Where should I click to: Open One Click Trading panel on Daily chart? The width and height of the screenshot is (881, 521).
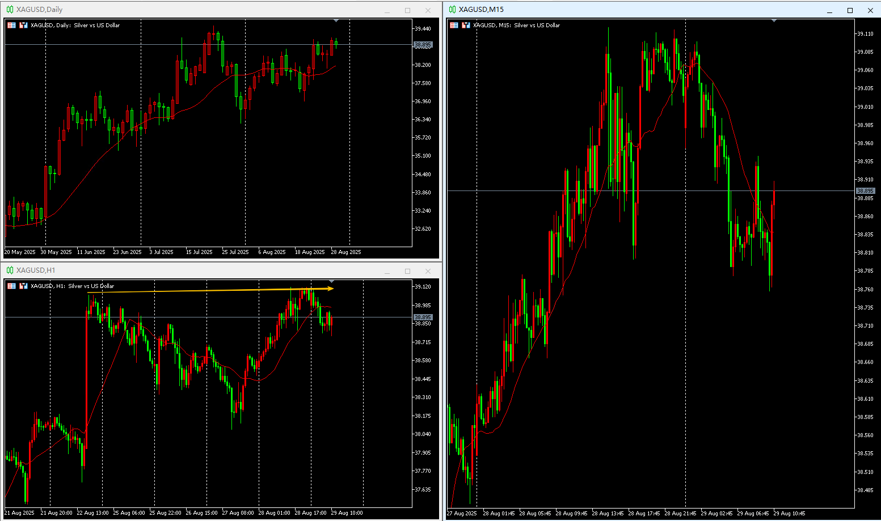11,25
